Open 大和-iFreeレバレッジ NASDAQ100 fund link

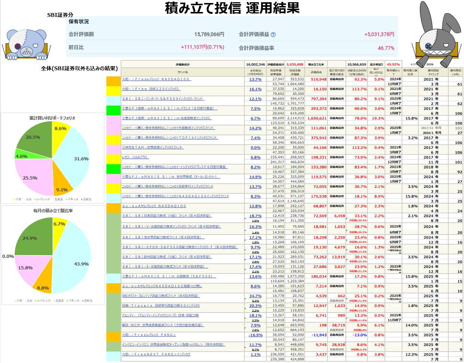[x=156, y=79]
